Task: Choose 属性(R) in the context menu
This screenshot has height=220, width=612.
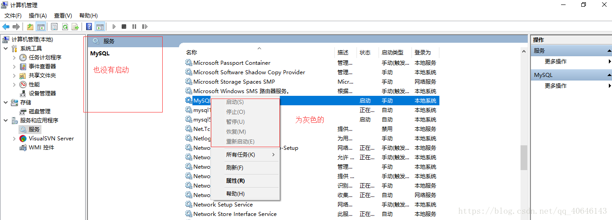Action: [x=245, y=181]
